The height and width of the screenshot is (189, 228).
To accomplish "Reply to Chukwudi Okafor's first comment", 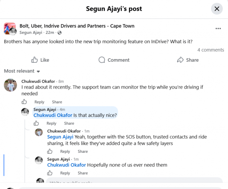I will point(39,102).
